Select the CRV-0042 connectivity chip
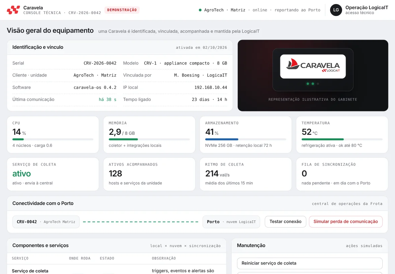This screenshot has height=274, width=395. tap(46, 222)
